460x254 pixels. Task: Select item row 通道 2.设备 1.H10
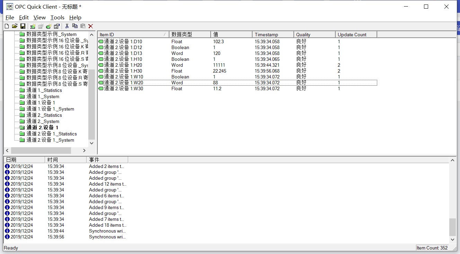(x=237, y=59)
